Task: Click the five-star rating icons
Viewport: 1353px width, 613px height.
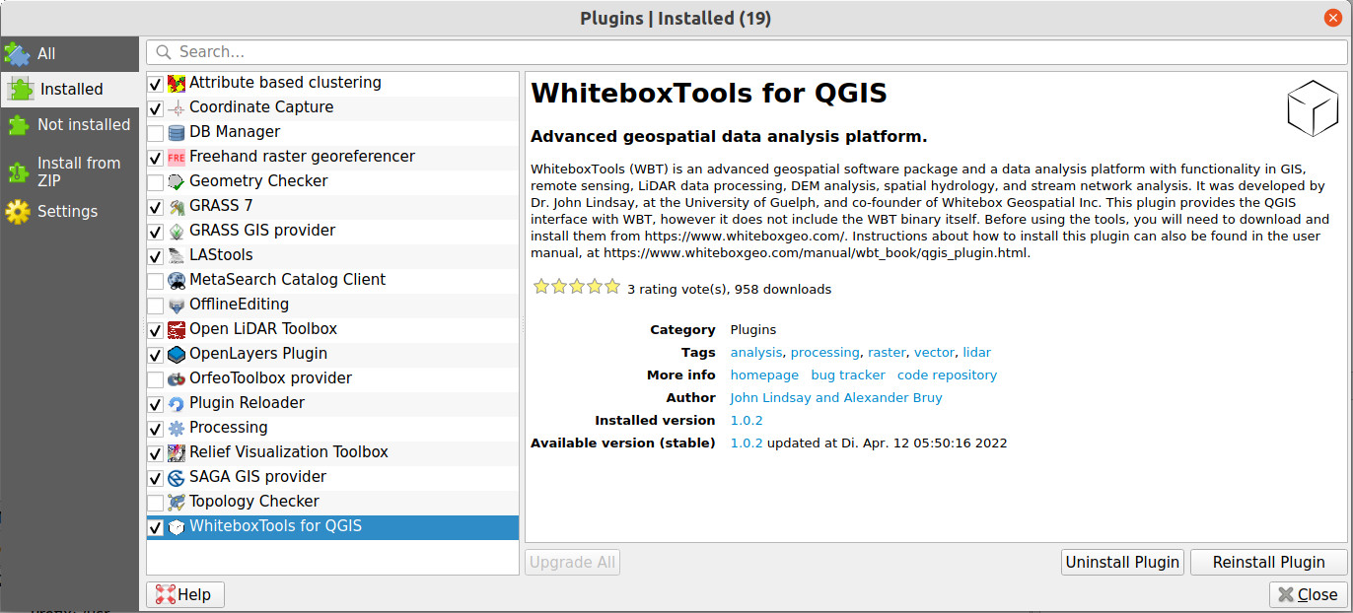Action: [577, 288]
